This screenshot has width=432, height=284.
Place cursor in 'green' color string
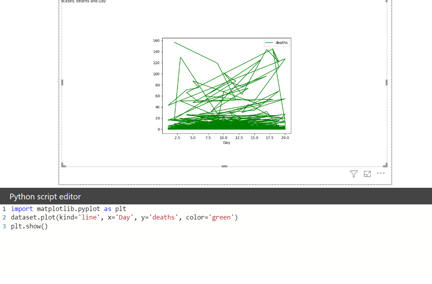pyautogui.click(x=221, y=218)
